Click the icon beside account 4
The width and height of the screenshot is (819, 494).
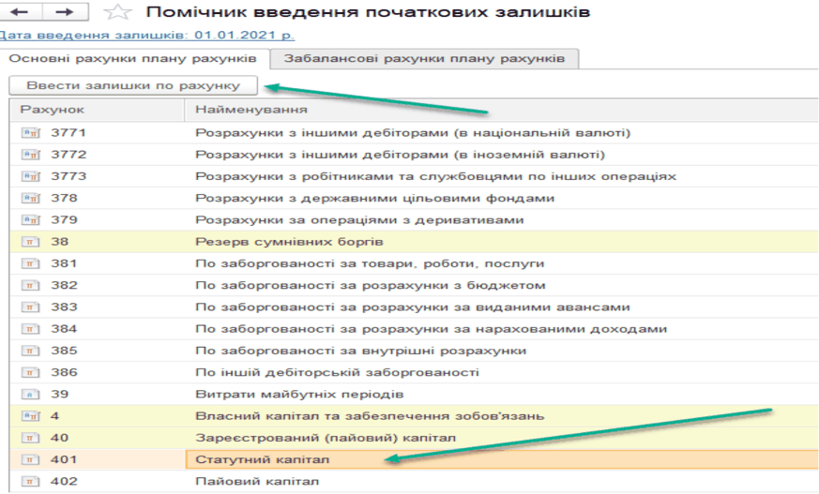(x=31, y=416)
